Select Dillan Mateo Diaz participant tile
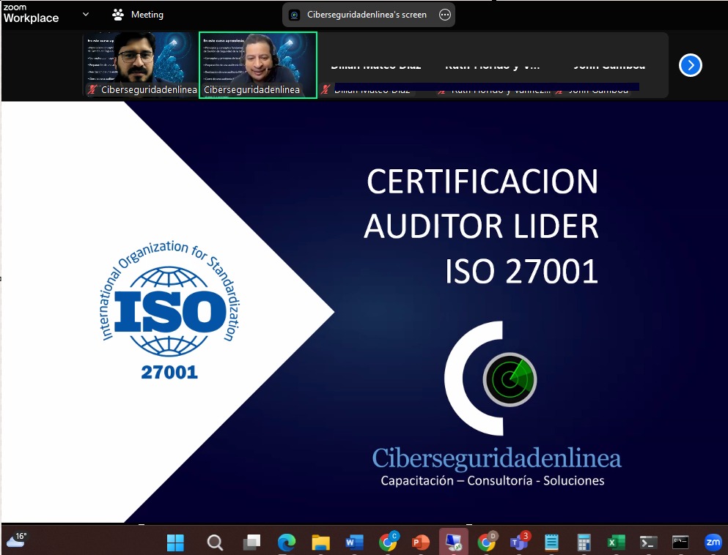728x555 pixels. [x=376, y=65]
